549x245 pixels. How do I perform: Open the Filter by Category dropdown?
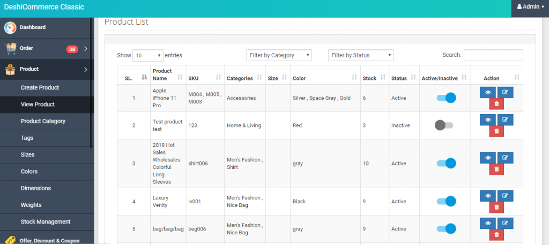[x=279, y=55]
